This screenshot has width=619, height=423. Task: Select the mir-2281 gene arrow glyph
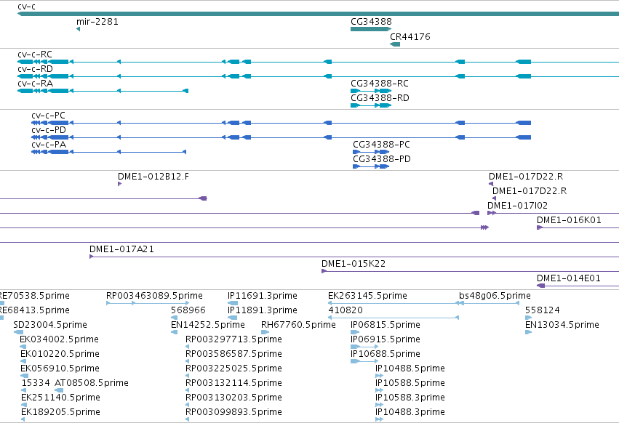coord(78,29)
